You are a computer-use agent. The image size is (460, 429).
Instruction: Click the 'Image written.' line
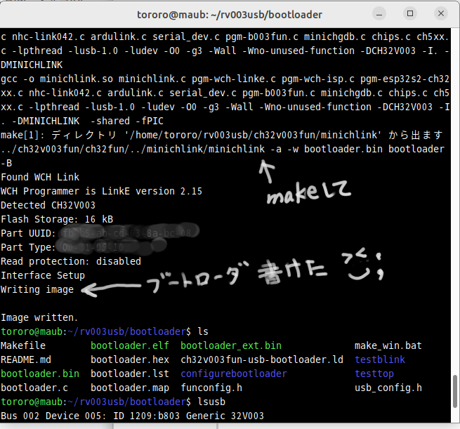coord(39,317)
